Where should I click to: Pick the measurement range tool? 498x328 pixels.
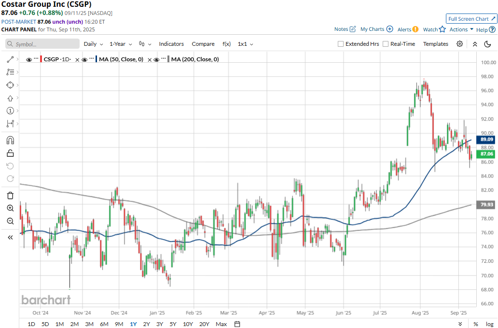(10, 123)
